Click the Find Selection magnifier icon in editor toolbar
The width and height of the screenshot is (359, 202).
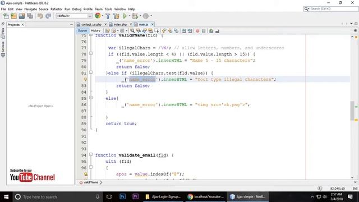coord(132,31)
